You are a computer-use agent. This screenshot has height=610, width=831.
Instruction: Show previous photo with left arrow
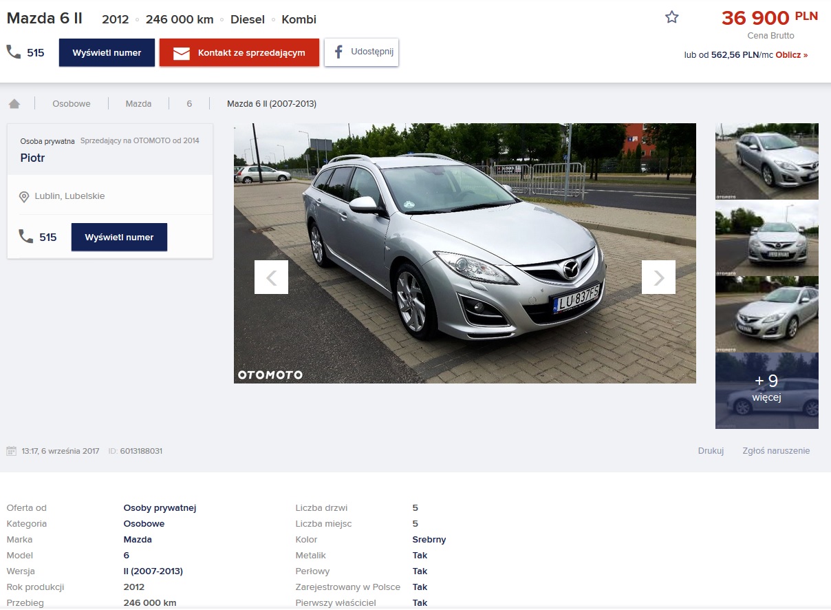click(271, 277)
